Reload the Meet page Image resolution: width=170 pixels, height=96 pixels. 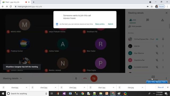11,6
